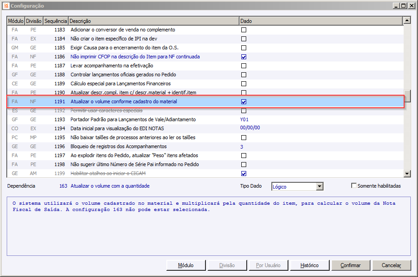Click the description text box
418x277 pixels.
(209, 226)
